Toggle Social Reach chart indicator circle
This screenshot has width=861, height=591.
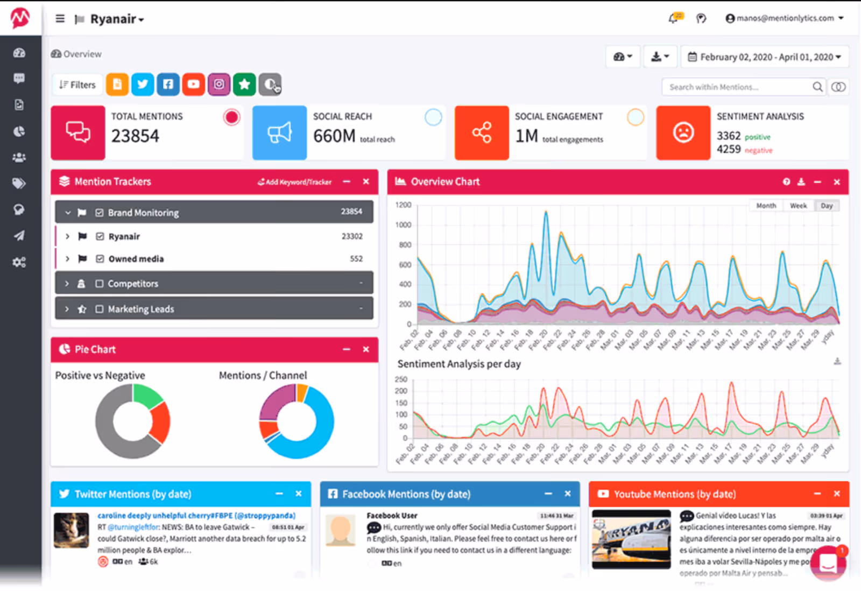click(x=433, y=117)
